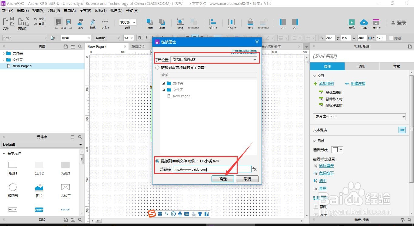The image size is (414, 226).
Task: Toggle the lock aspect ratio icon
Action: click(x=370, y=38)
